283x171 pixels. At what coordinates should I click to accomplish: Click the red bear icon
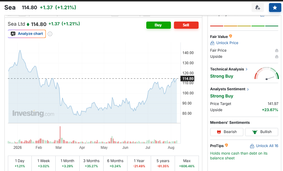(x=219, y=132)
